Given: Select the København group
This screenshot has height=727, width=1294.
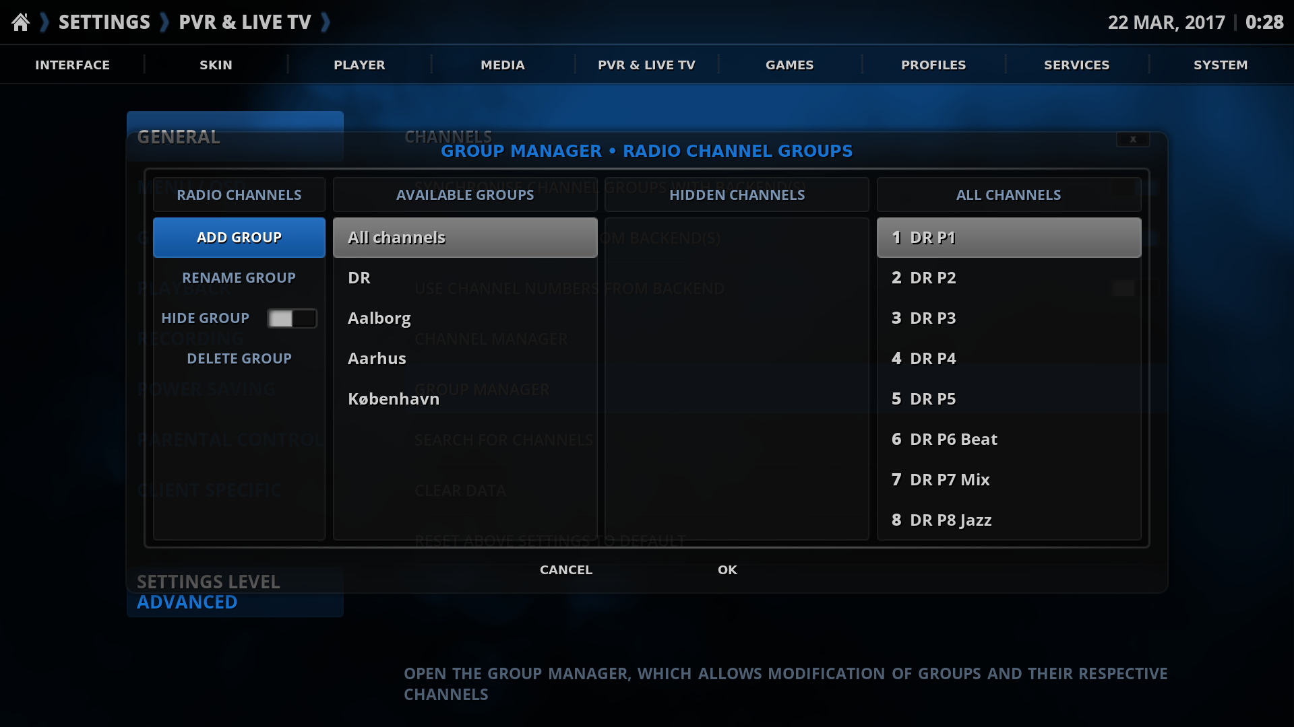Looking at the screenshot, I should click(x=465, y=399).
